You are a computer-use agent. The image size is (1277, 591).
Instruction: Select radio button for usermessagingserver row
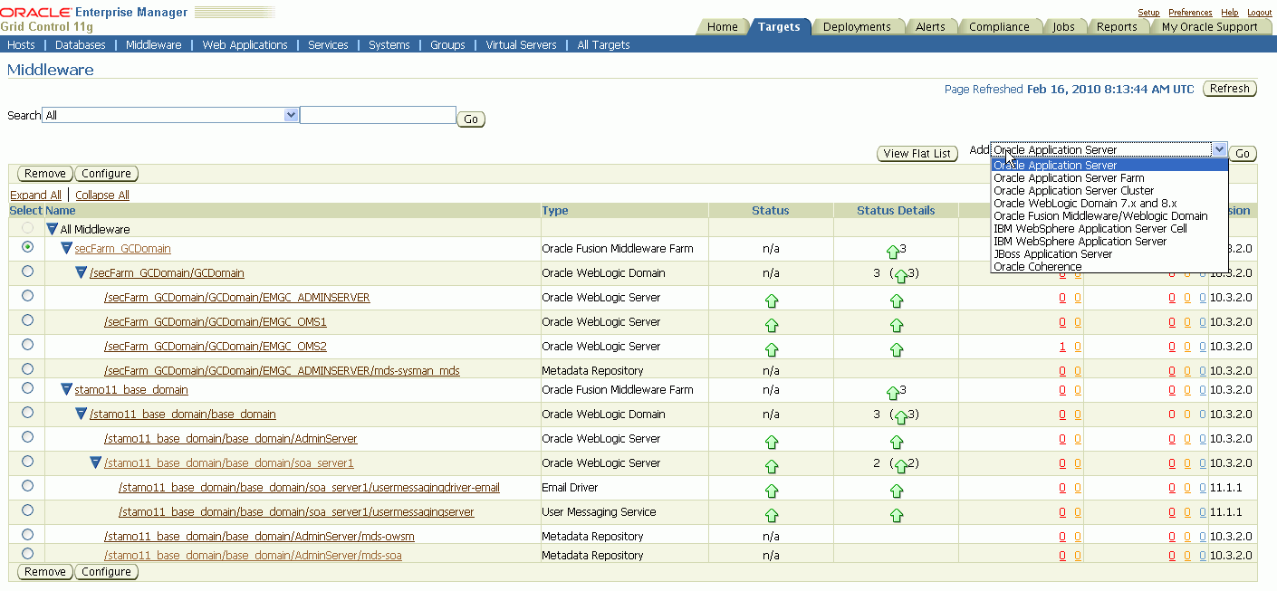(x=27, y=510)
